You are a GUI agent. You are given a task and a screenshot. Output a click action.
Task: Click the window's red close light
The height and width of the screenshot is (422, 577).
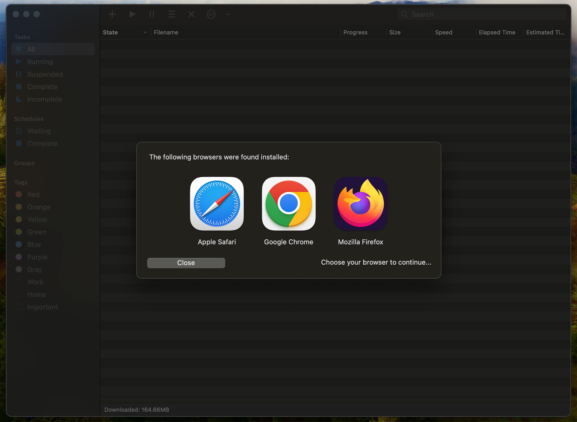coord(16,14)
